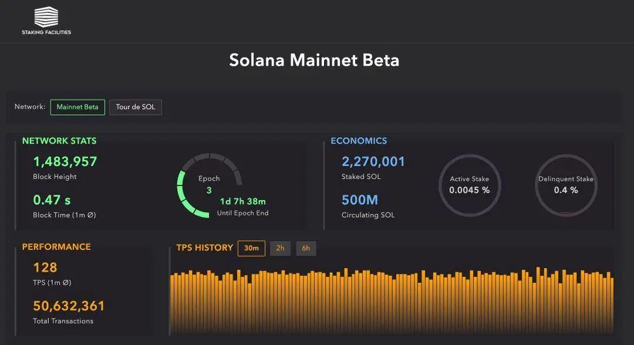Viewport: 634px width, 345px height.
Task: Click the Network Stats heading
Action: [59, 141]
